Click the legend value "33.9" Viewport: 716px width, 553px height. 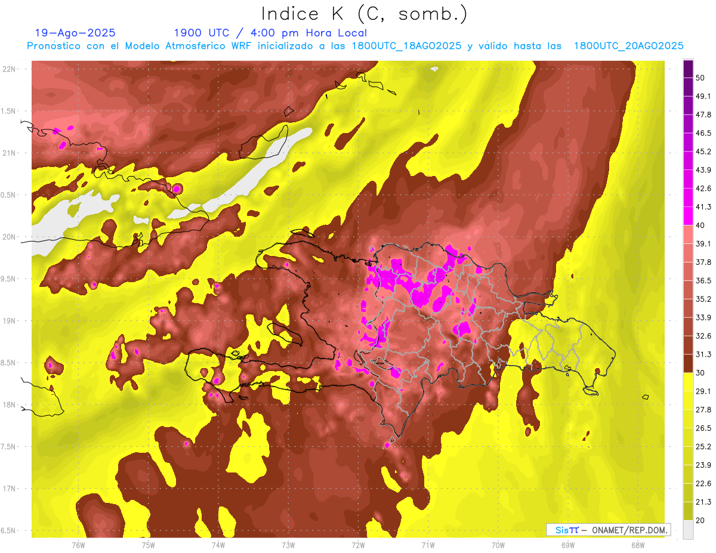click(x=703, y=318)
